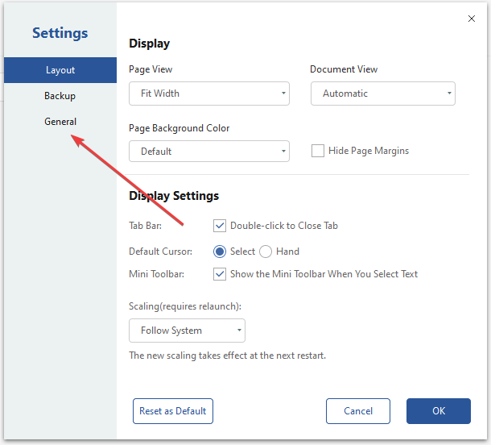
Task: Click the Page View dropdown arrow
Action: [284, 94]
